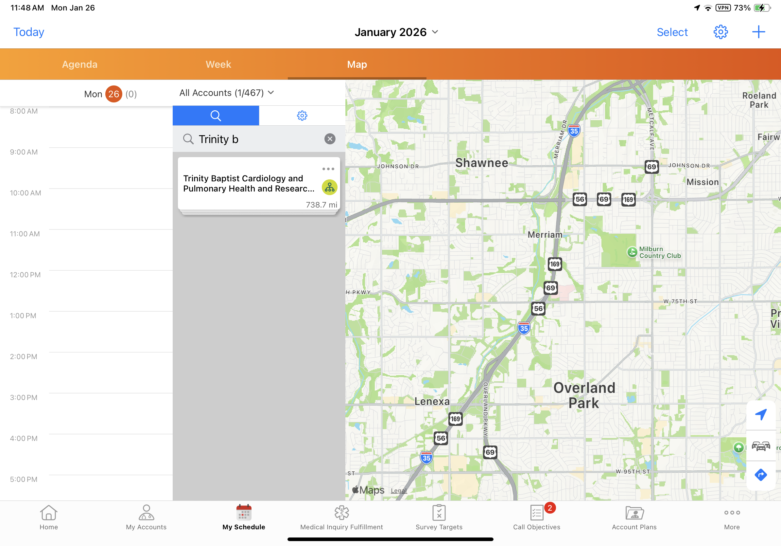Image resolution: width=781 pixels, height=546 pixels.
Task: Open directions with the blue turn arrow icon
Action: [761, 475]
